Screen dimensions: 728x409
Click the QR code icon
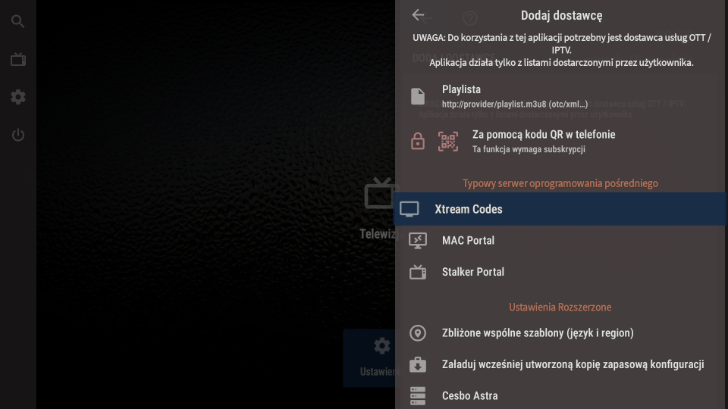[x=448, y=141]
